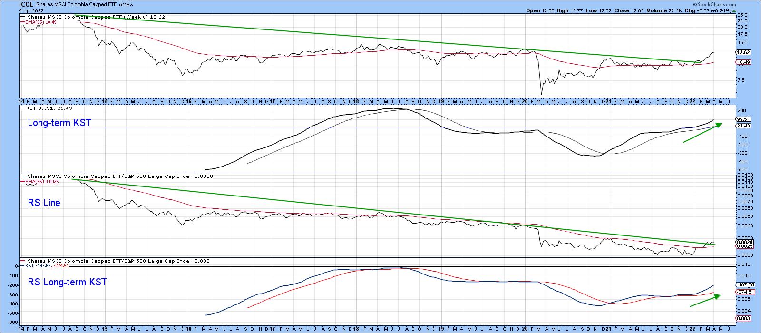Click the green arrow in RS Long-term KST panel

(x=705, y=301)
